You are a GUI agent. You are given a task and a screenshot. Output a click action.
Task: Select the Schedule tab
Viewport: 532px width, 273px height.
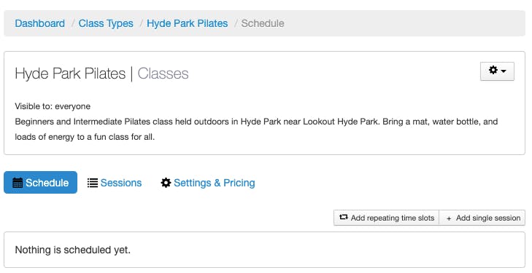coord(40,182)
